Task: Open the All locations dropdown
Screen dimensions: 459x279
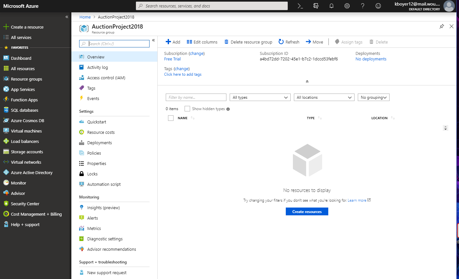Action: 324,97
